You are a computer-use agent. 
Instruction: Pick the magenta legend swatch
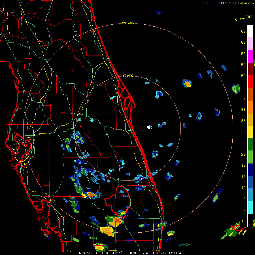250,56
